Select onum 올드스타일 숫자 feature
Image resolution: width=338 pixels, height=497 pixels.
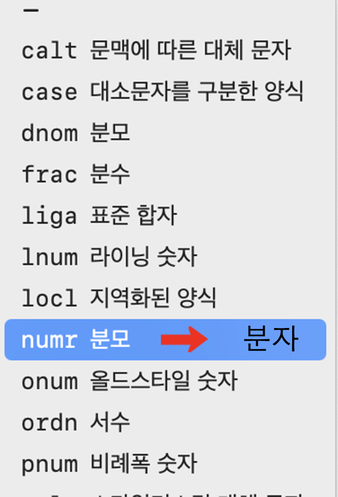pos(165,381)
